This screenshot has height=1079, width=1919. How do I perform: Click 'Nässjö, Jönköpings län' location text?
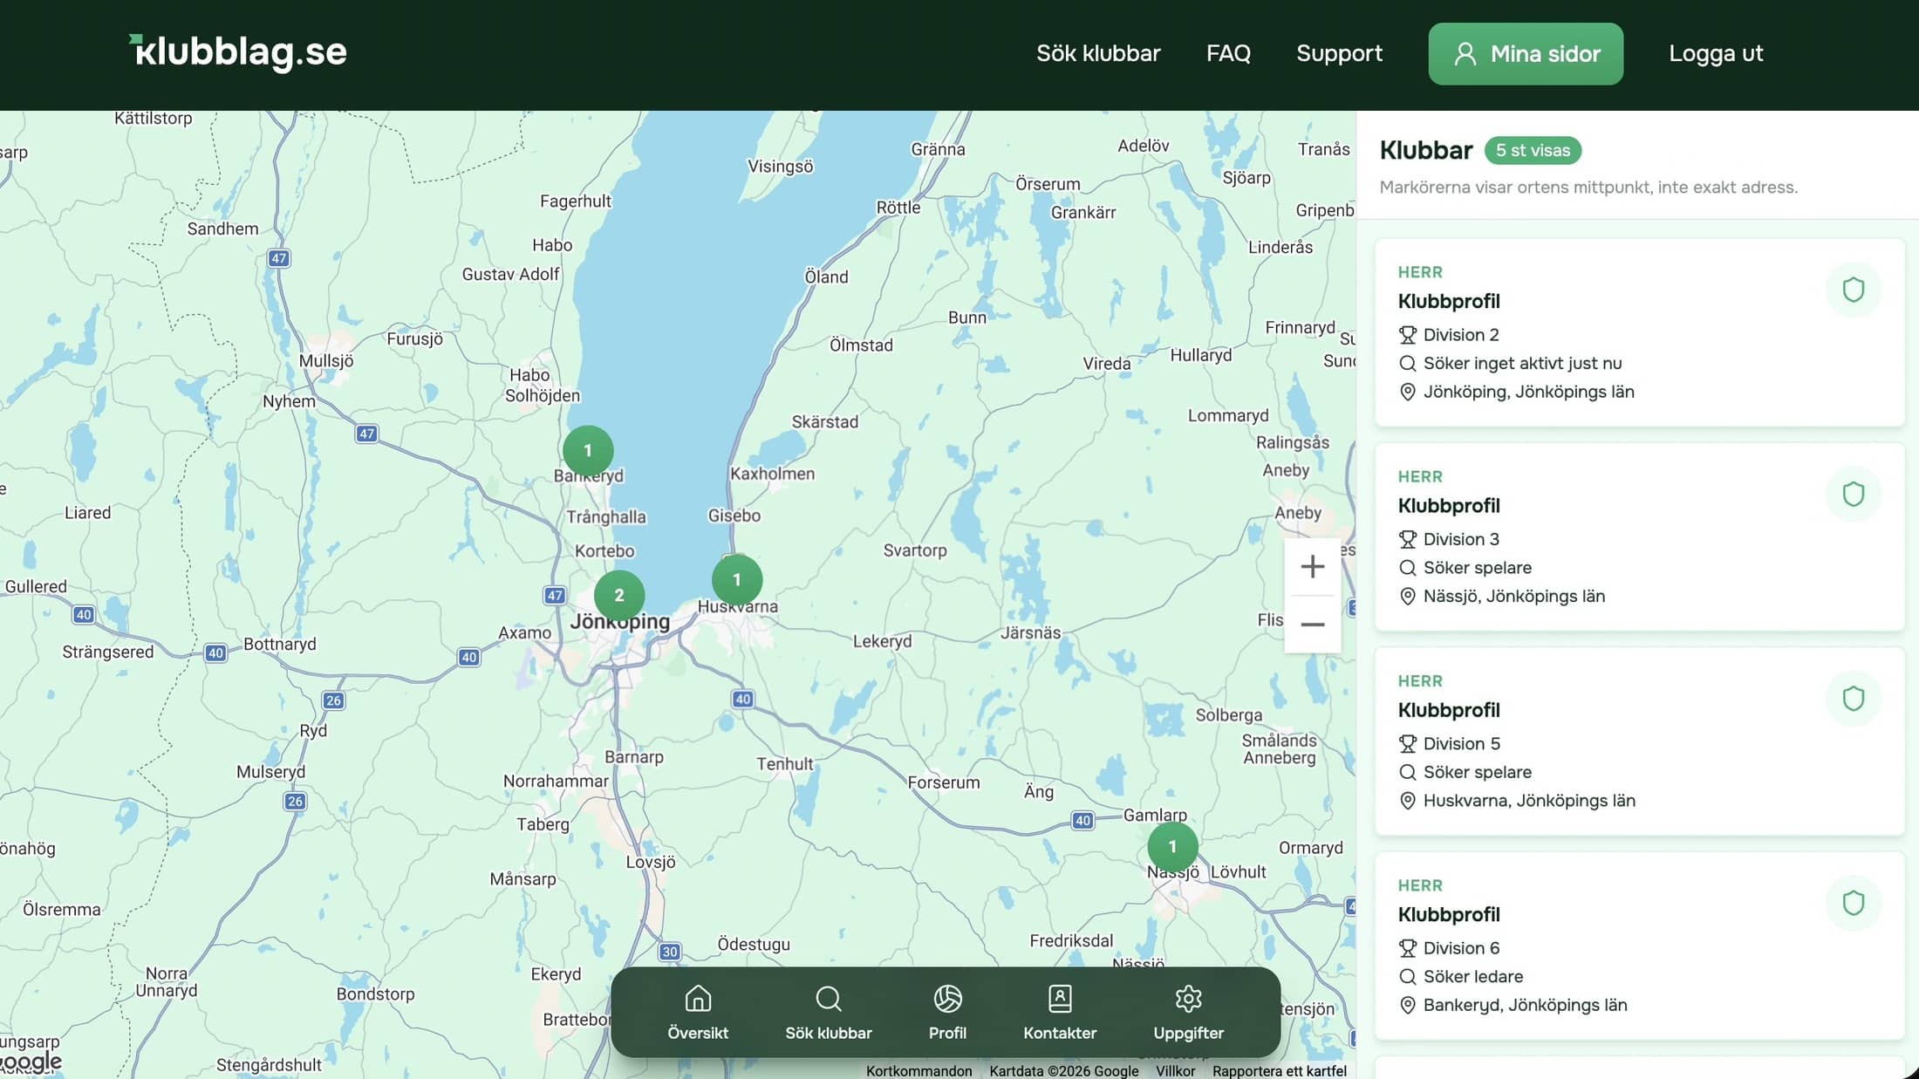pyautogui.click(x=1514, y=596)
